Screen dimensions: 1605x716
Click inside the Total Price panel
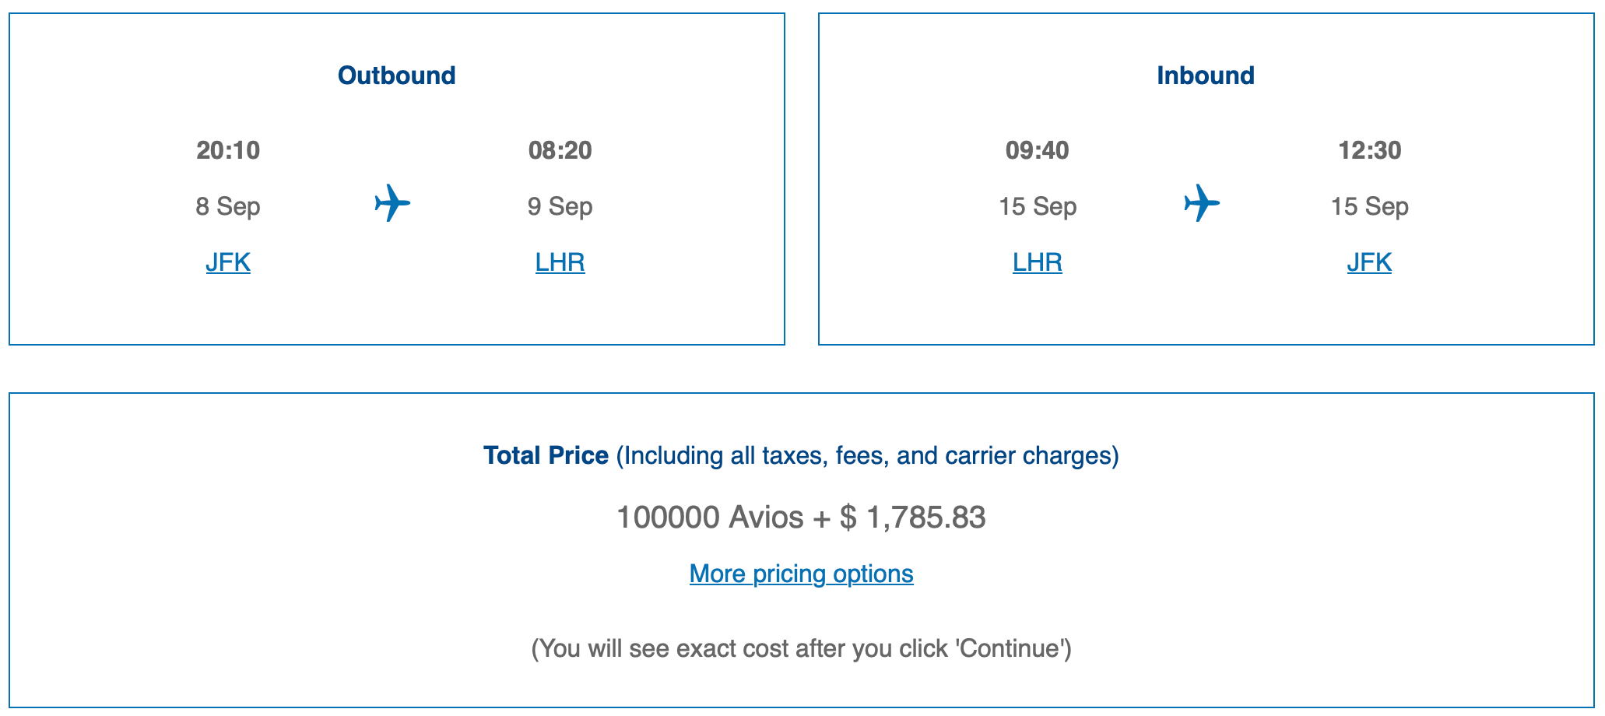(x=801, y=545)
